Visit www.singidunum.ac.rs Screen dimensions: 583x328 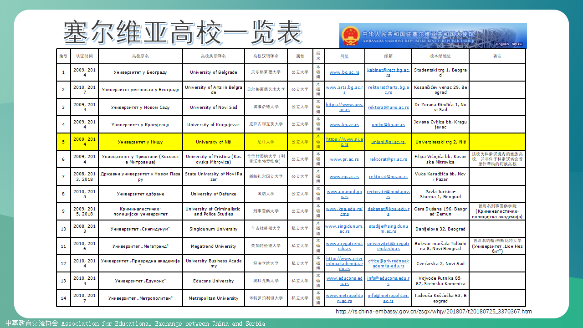point(344,229)
